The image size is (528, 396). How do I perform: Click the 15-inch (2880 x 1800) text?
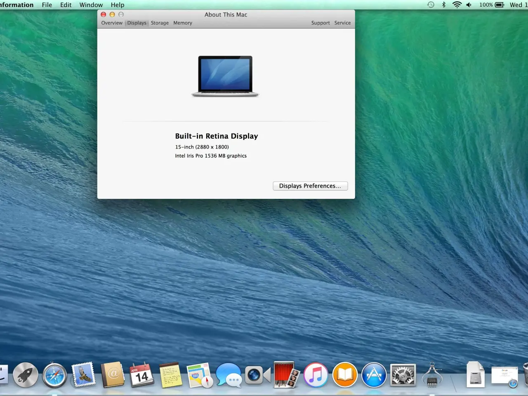[202, 147]
